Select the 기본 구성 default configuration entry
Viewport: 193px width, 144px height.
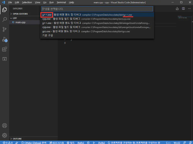click(97, 36)
